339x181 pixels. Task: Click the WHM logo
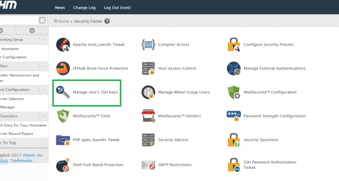pyautogui.click(x=8, y=5)
